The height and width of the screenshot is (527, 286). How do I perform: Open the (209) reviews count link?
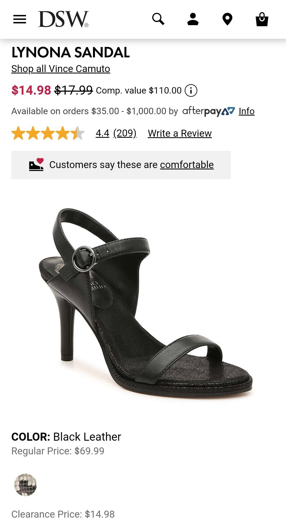(x=125, y=133)
